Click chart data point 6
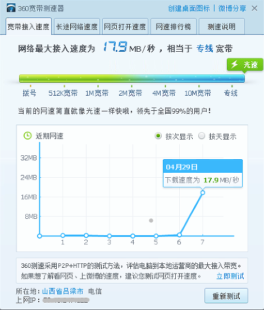The width and height of the screenshot is (264, 310). click(x=179, y=235)
